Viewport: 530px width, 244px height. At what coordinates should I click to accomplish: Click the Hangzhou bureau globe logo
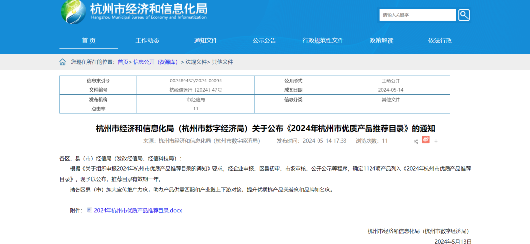[x=73, y=12]
